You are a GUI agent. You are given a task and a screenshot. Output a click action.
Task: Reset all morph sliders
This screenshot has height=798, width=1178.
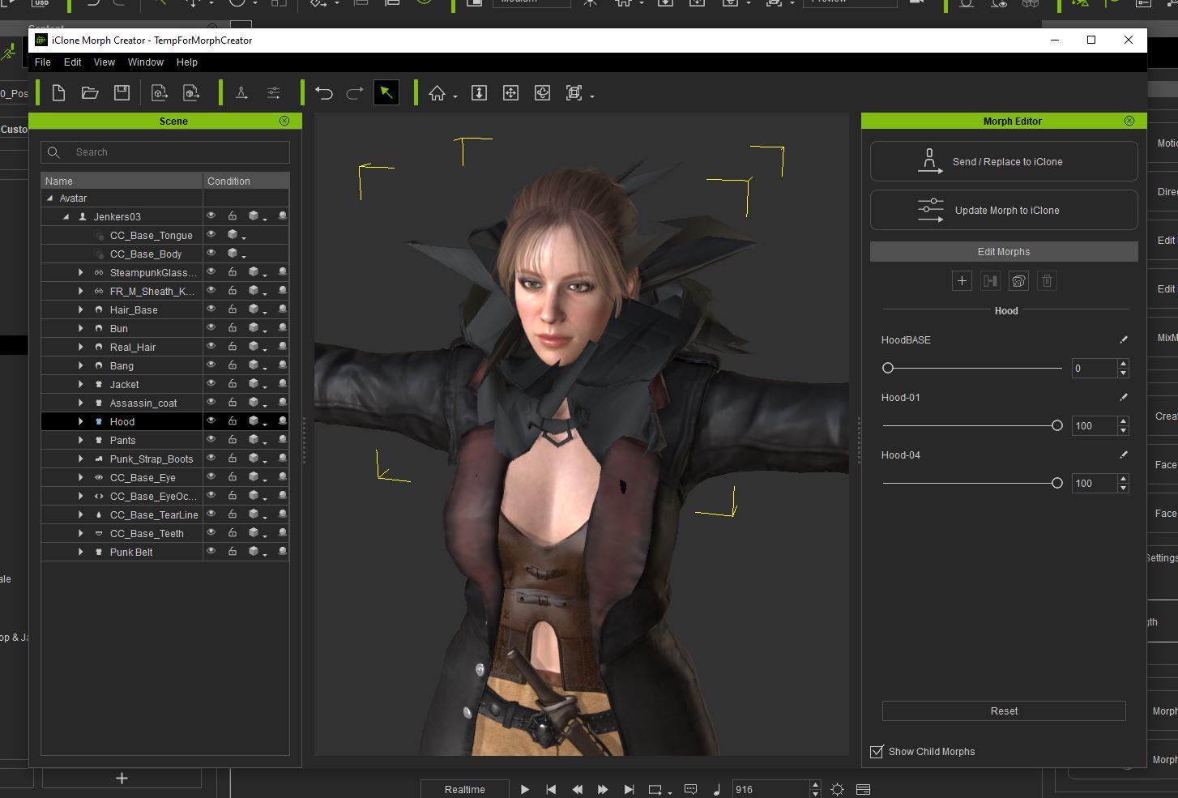[x=1004, y=711]
